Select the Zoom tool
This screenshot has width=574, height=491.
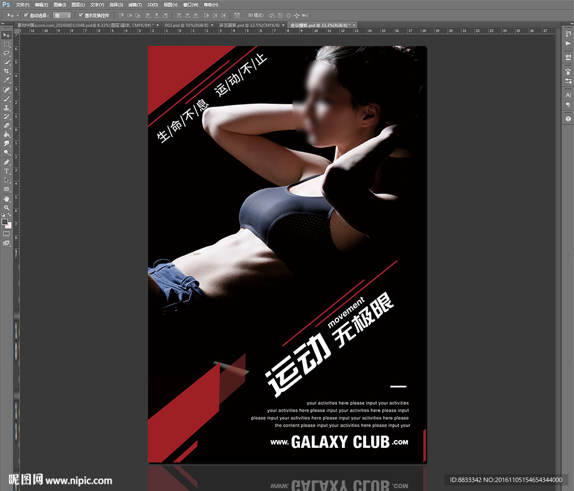tap(7, 207)
